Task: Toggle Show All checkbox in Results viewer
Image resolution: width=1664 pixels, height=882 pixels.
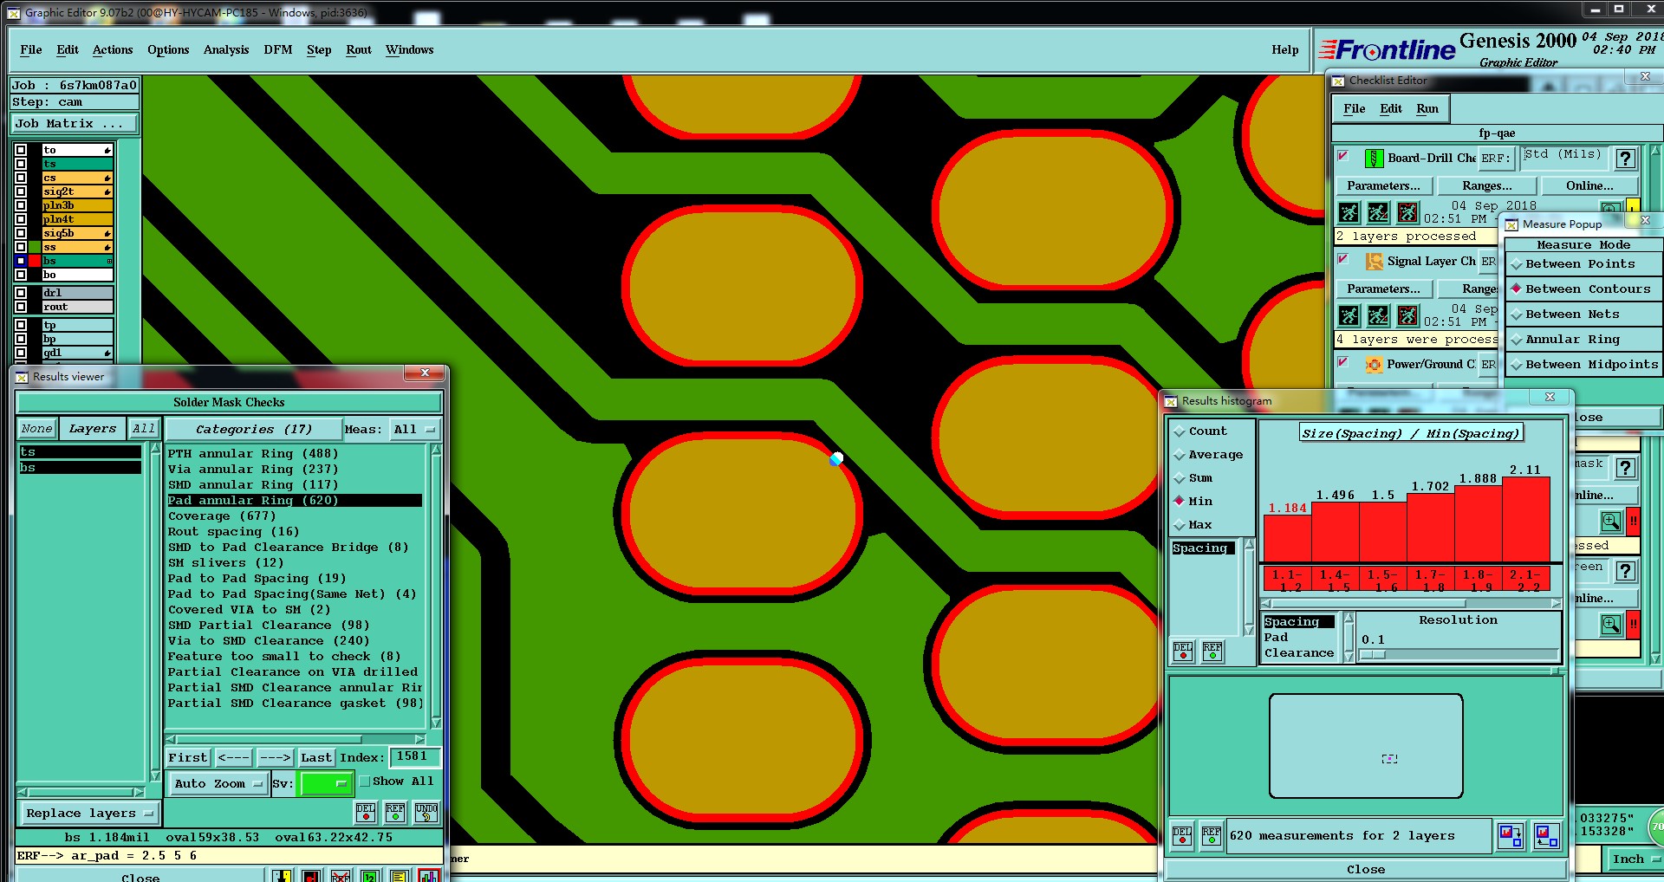Action: [x=365, y=781]
